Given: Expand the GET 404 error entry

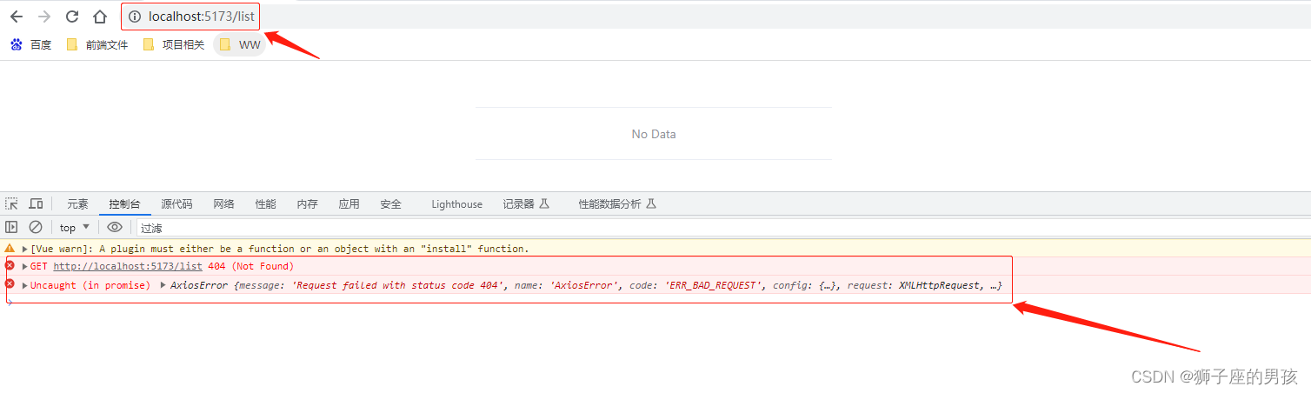Looking at the screenshot, I should coord(24,266).
